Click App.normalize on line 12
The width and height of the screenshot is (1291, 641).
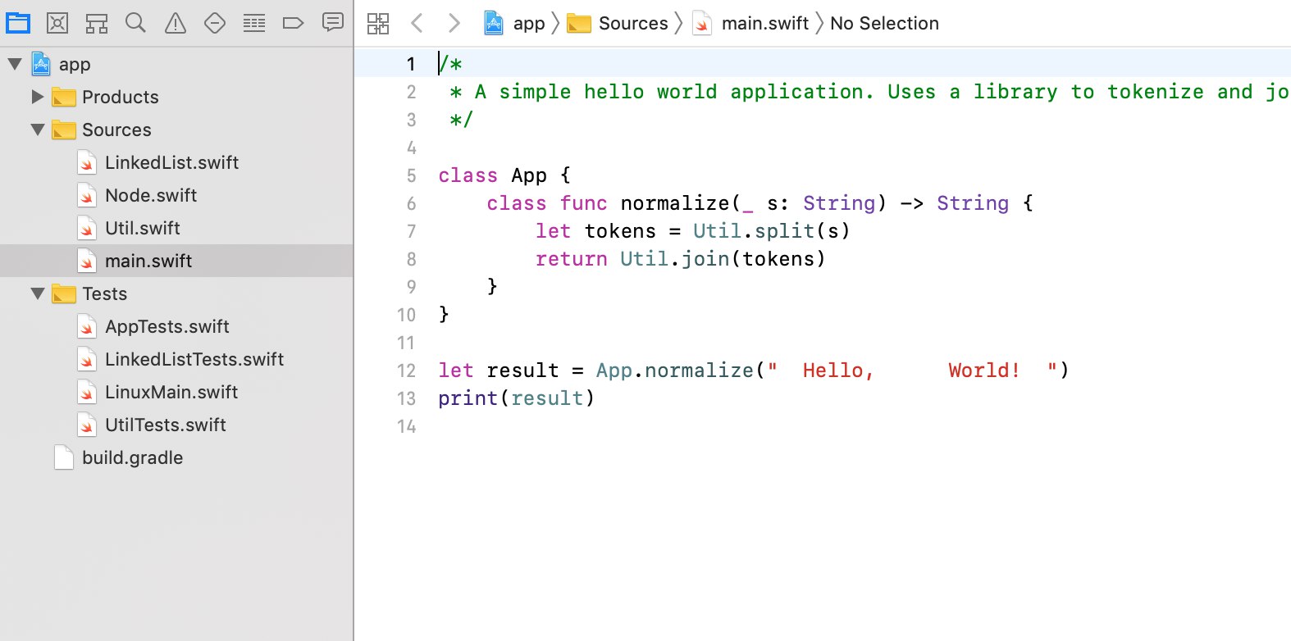(x=674, y=371)
